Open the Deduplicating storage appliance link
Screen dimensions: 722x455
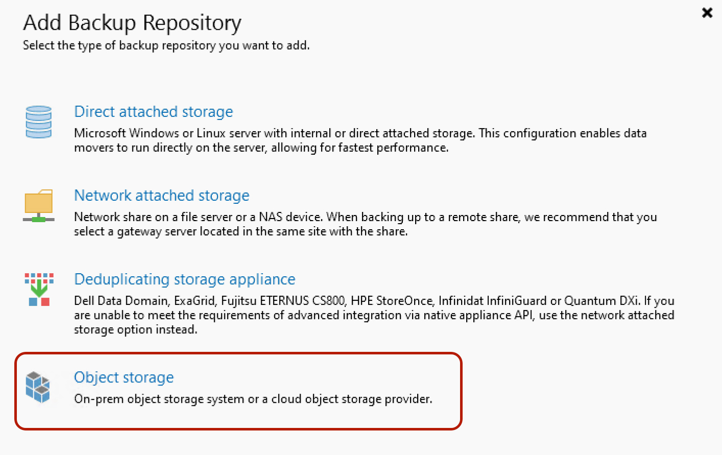(185, 279)
